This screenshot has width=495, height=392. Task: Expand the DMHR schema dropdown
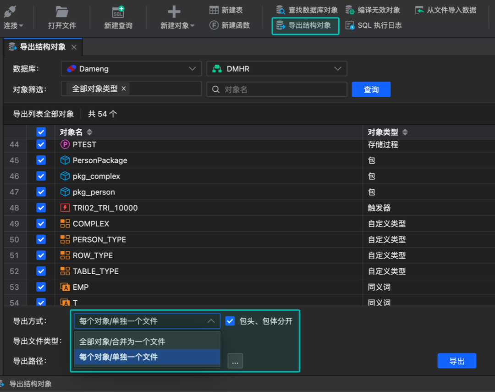[276, 69]
